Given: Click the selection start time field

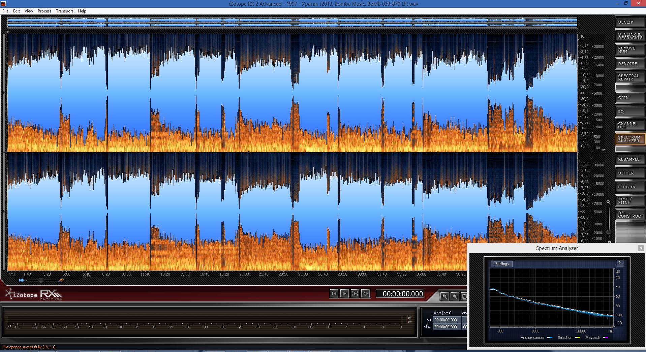Looking at the screenshot, I should tap(447, 320).
